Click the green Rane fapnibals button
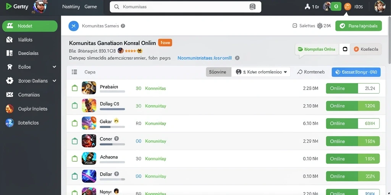This screenshot has width=391, height=195. point(358,26)
